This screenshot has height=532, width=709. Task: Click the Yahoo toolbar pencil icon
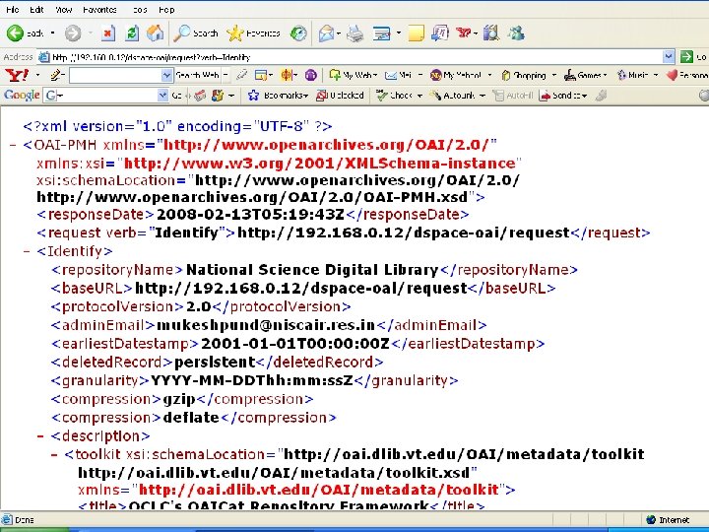tap(57, 75)
